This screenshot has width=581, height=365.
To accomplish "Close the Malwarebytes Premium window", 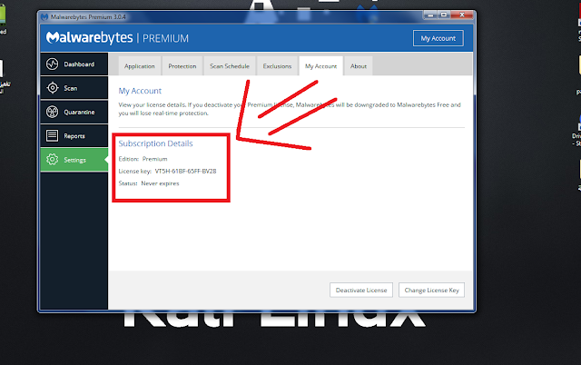I will 462,15.
